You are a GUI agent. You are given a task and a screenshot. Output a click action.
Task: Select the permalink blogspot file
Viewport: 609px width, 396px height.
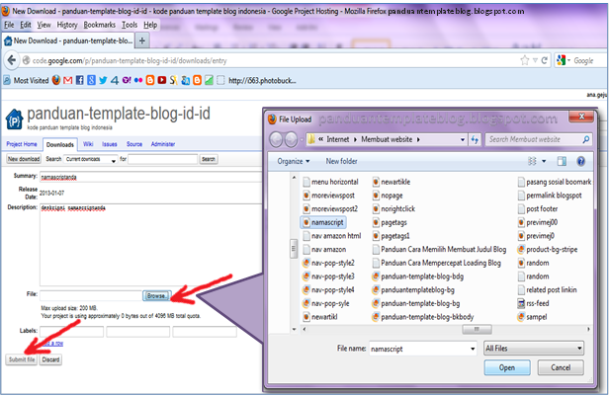pyautogui.click(x=550, y=196)
